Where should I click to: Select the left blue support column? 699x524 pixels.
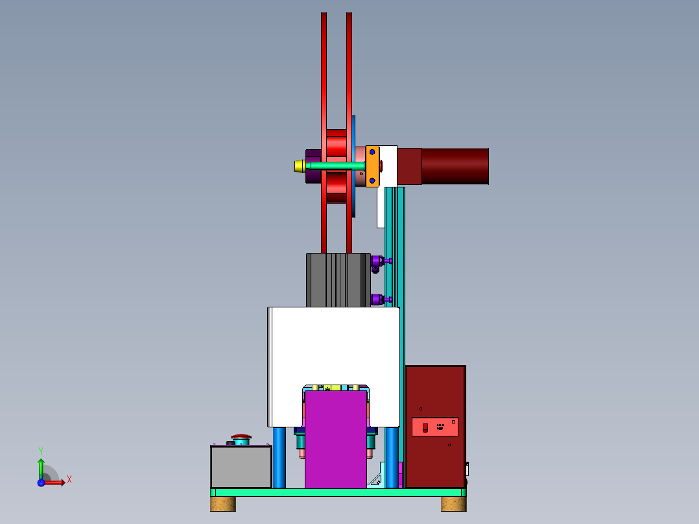tap(279, 458)
